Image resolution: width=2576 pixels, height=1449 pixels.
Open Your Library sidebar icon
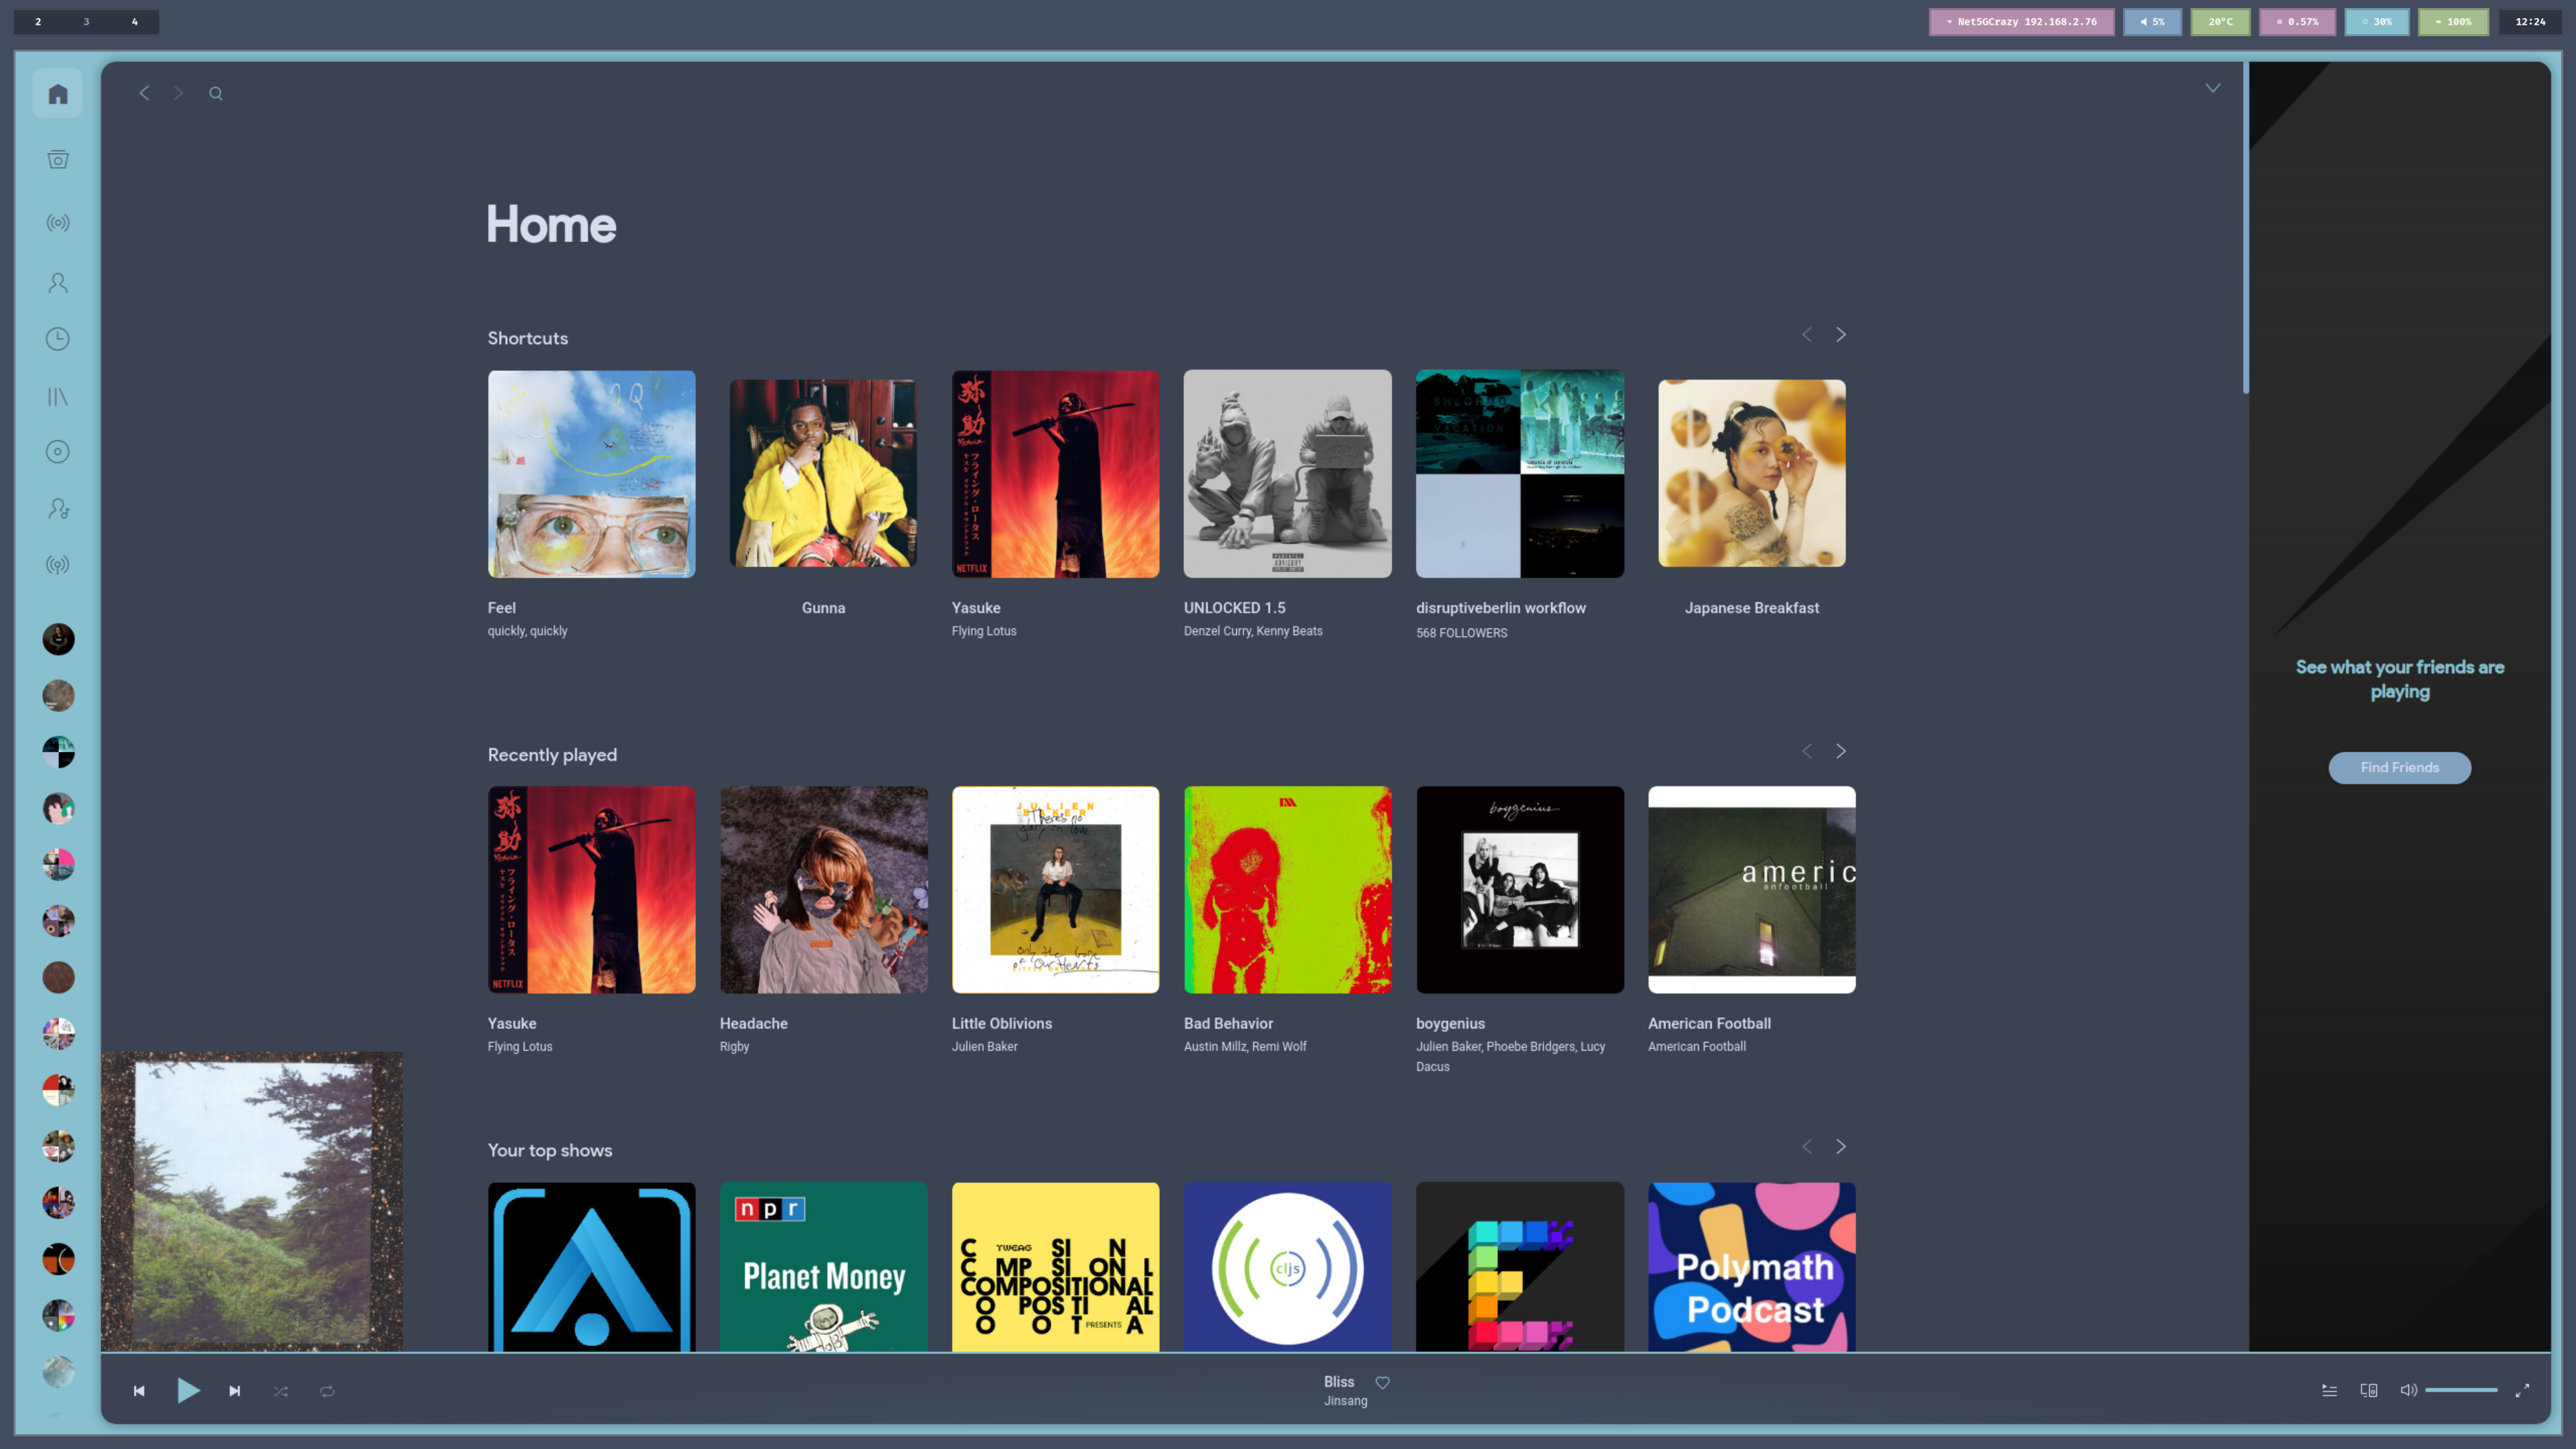(58, 397)
